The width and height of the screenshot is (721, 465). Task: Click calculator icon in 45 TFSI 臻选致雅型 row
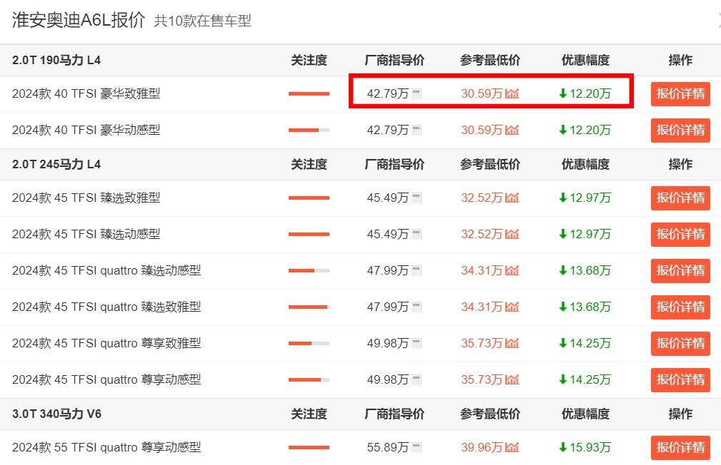pyautogui.click(x=417, y=198)
